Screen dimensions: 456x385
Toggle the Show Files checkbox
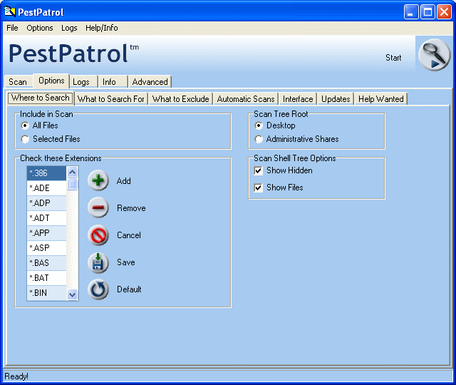(x=258, y=188)
